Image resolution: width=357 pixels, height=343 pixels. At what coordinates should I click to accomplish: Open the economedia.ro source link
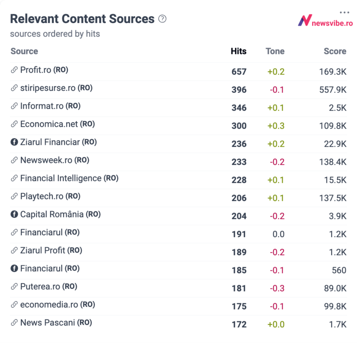pos(49,305)
